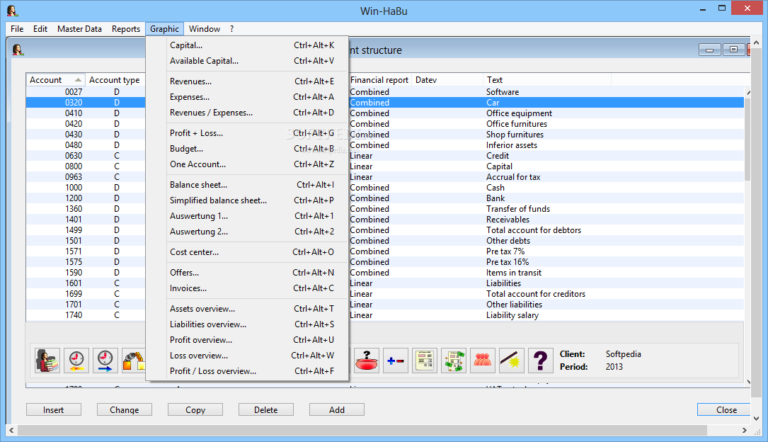Click the Close button
This screenshot has height=442, width=768.
pyautogui.click(x=724, y=409)
